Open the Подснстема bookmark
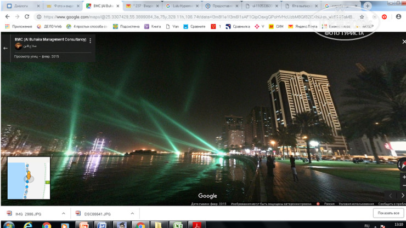The width and height of the screenshot is (406, 228). [x=126, y=26]
